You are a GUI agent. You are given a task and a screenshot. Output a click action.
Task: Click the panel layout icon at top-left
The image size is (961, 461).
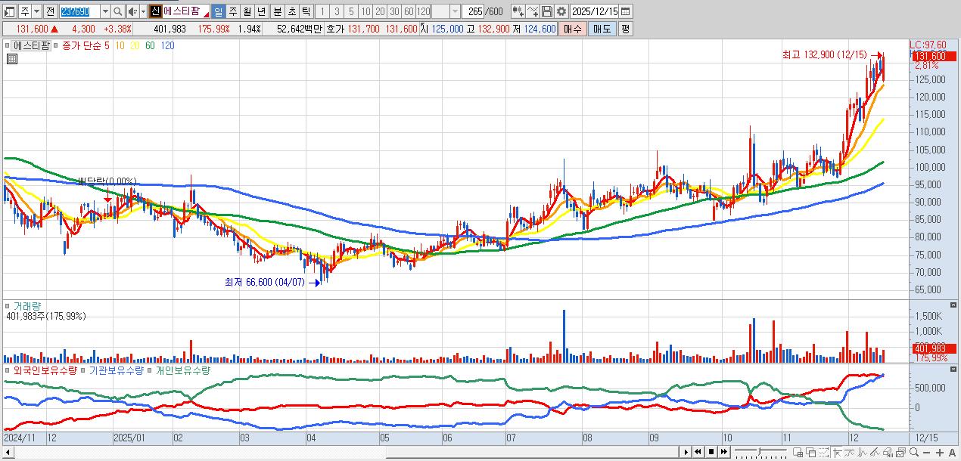pos(9,11)
